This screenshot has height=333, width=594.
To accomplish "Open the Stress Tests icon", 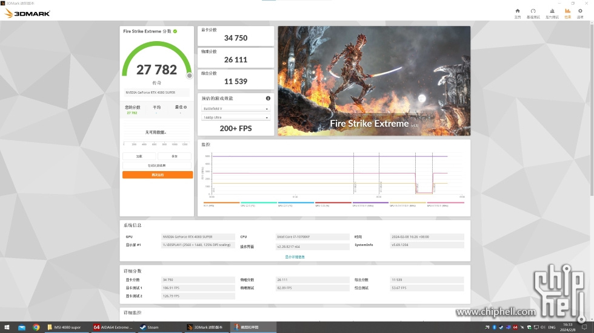I will 552,11.
